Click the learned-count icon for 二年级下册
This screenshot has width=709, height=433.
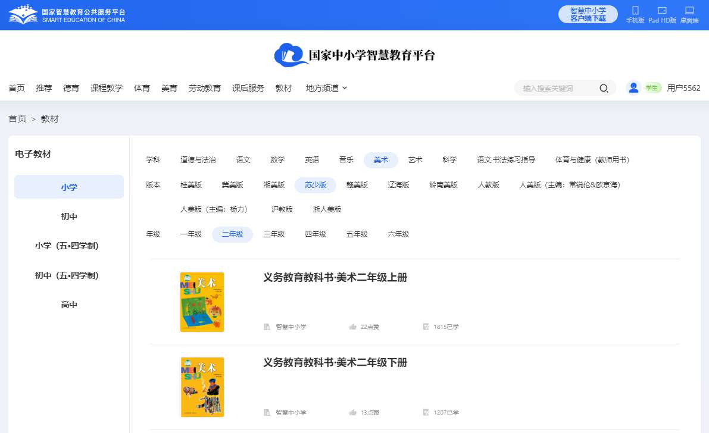(426, 412)
